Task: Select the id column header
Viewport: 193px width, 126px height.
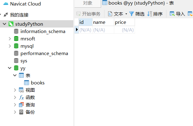Action: click(x=86, y=22)
